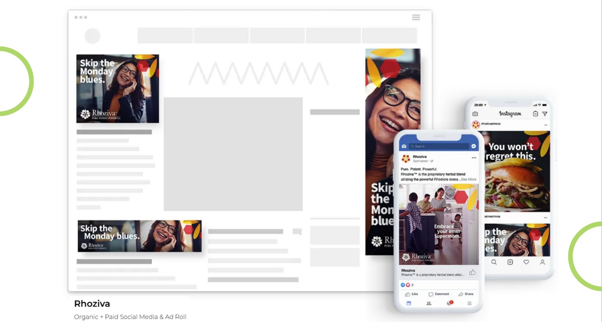Screen dimensions: 602x322
Task: Open the Instagram Monday blues post image
Action: (x=517, y=240)
